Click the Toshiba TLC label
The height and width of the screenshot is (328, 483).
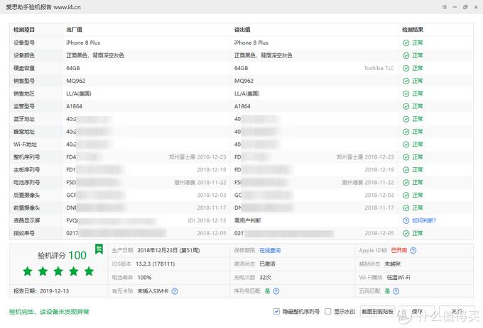click(x=379, y=68)
